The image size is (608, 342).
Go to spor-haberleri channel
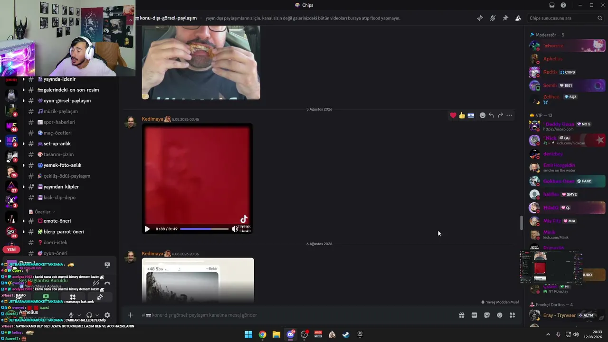pos(59,122)
